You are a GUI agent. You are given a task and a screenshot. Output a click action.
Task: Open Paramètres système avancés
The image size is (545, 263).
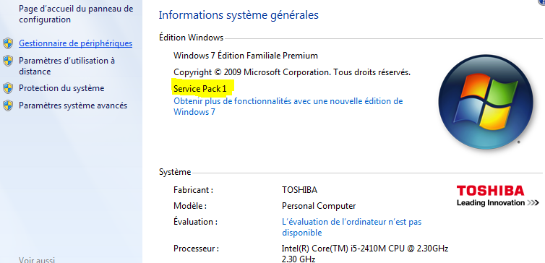(73, 105)
